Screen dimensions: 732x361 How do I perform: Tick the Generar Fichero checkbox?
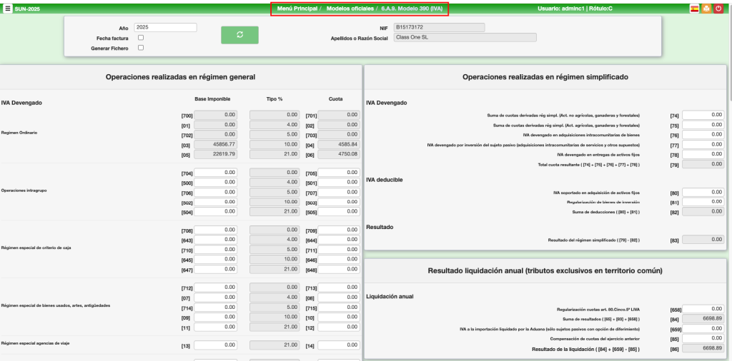click(141, 48)
